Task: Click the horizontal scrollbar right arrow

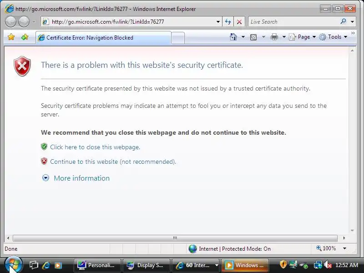Action: pyautogui.click(x=344, y=238)
